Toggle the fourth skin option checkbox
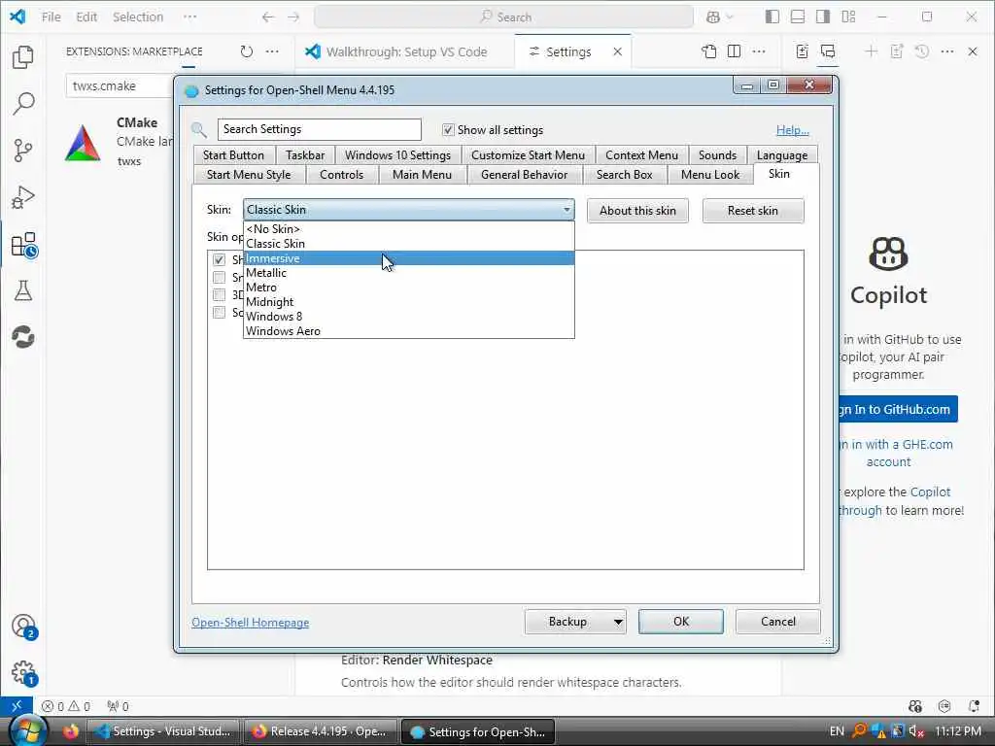This screenshot has width=995, height=746. point(219,312)
